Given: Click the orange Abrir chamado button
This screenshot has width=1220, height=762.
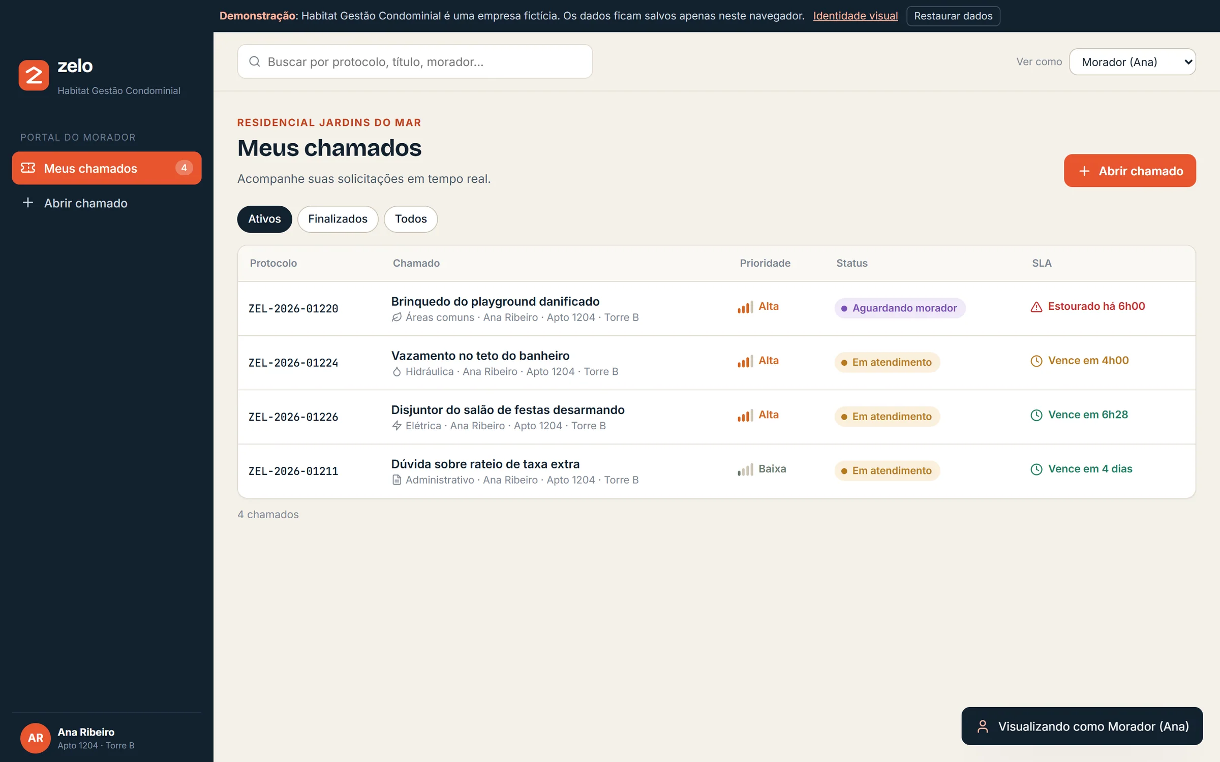Looking at the screenshot, I should tap(1130, 171).
